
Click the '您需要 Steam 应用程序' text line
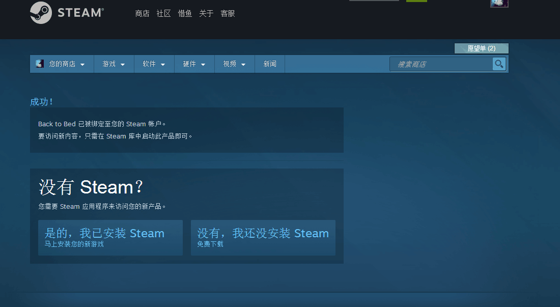102,206
